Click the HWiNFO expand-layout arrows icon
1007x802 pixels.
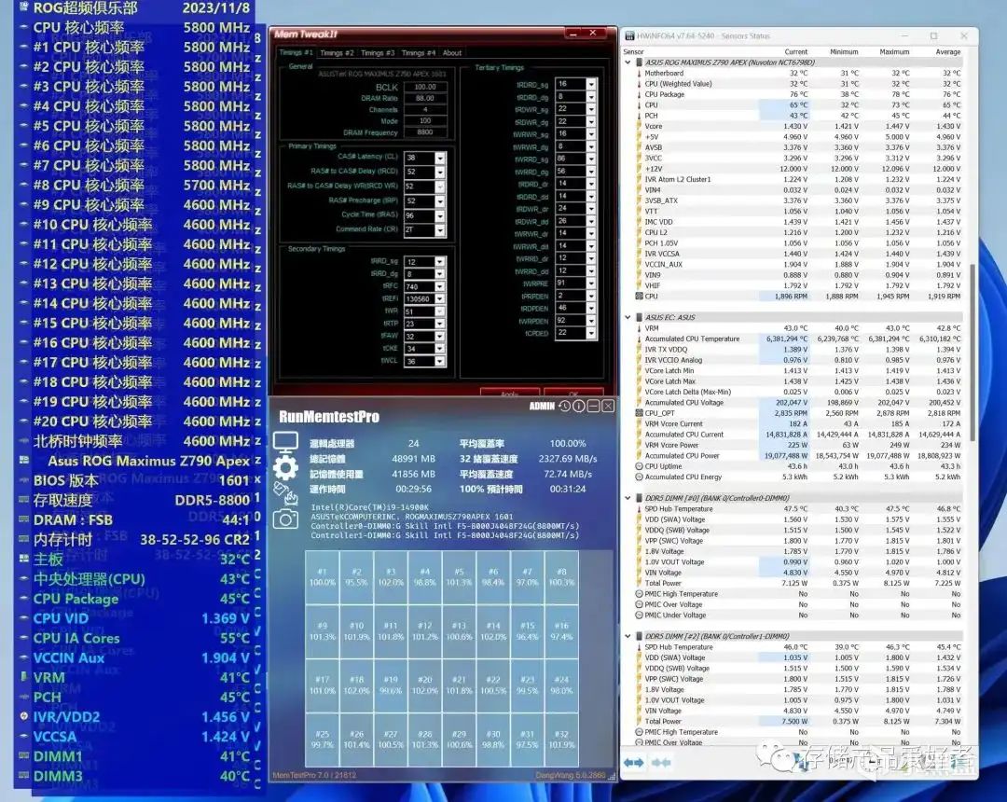[x=634, y=762]
